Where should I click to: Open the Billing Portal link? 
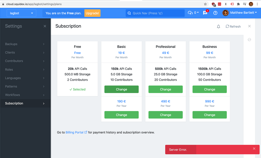(x=75, y=132)
